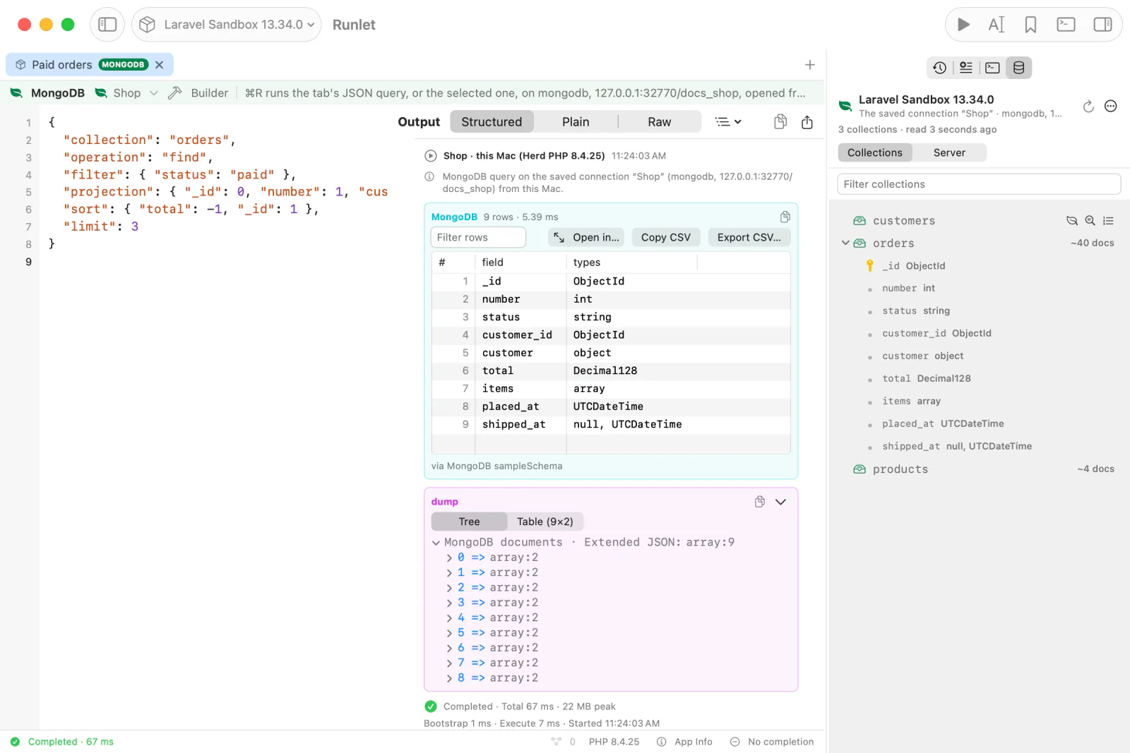This screenshot has width=1130, height=753.
Task: Refresh the collections list
Action: tap(1088, 107)
